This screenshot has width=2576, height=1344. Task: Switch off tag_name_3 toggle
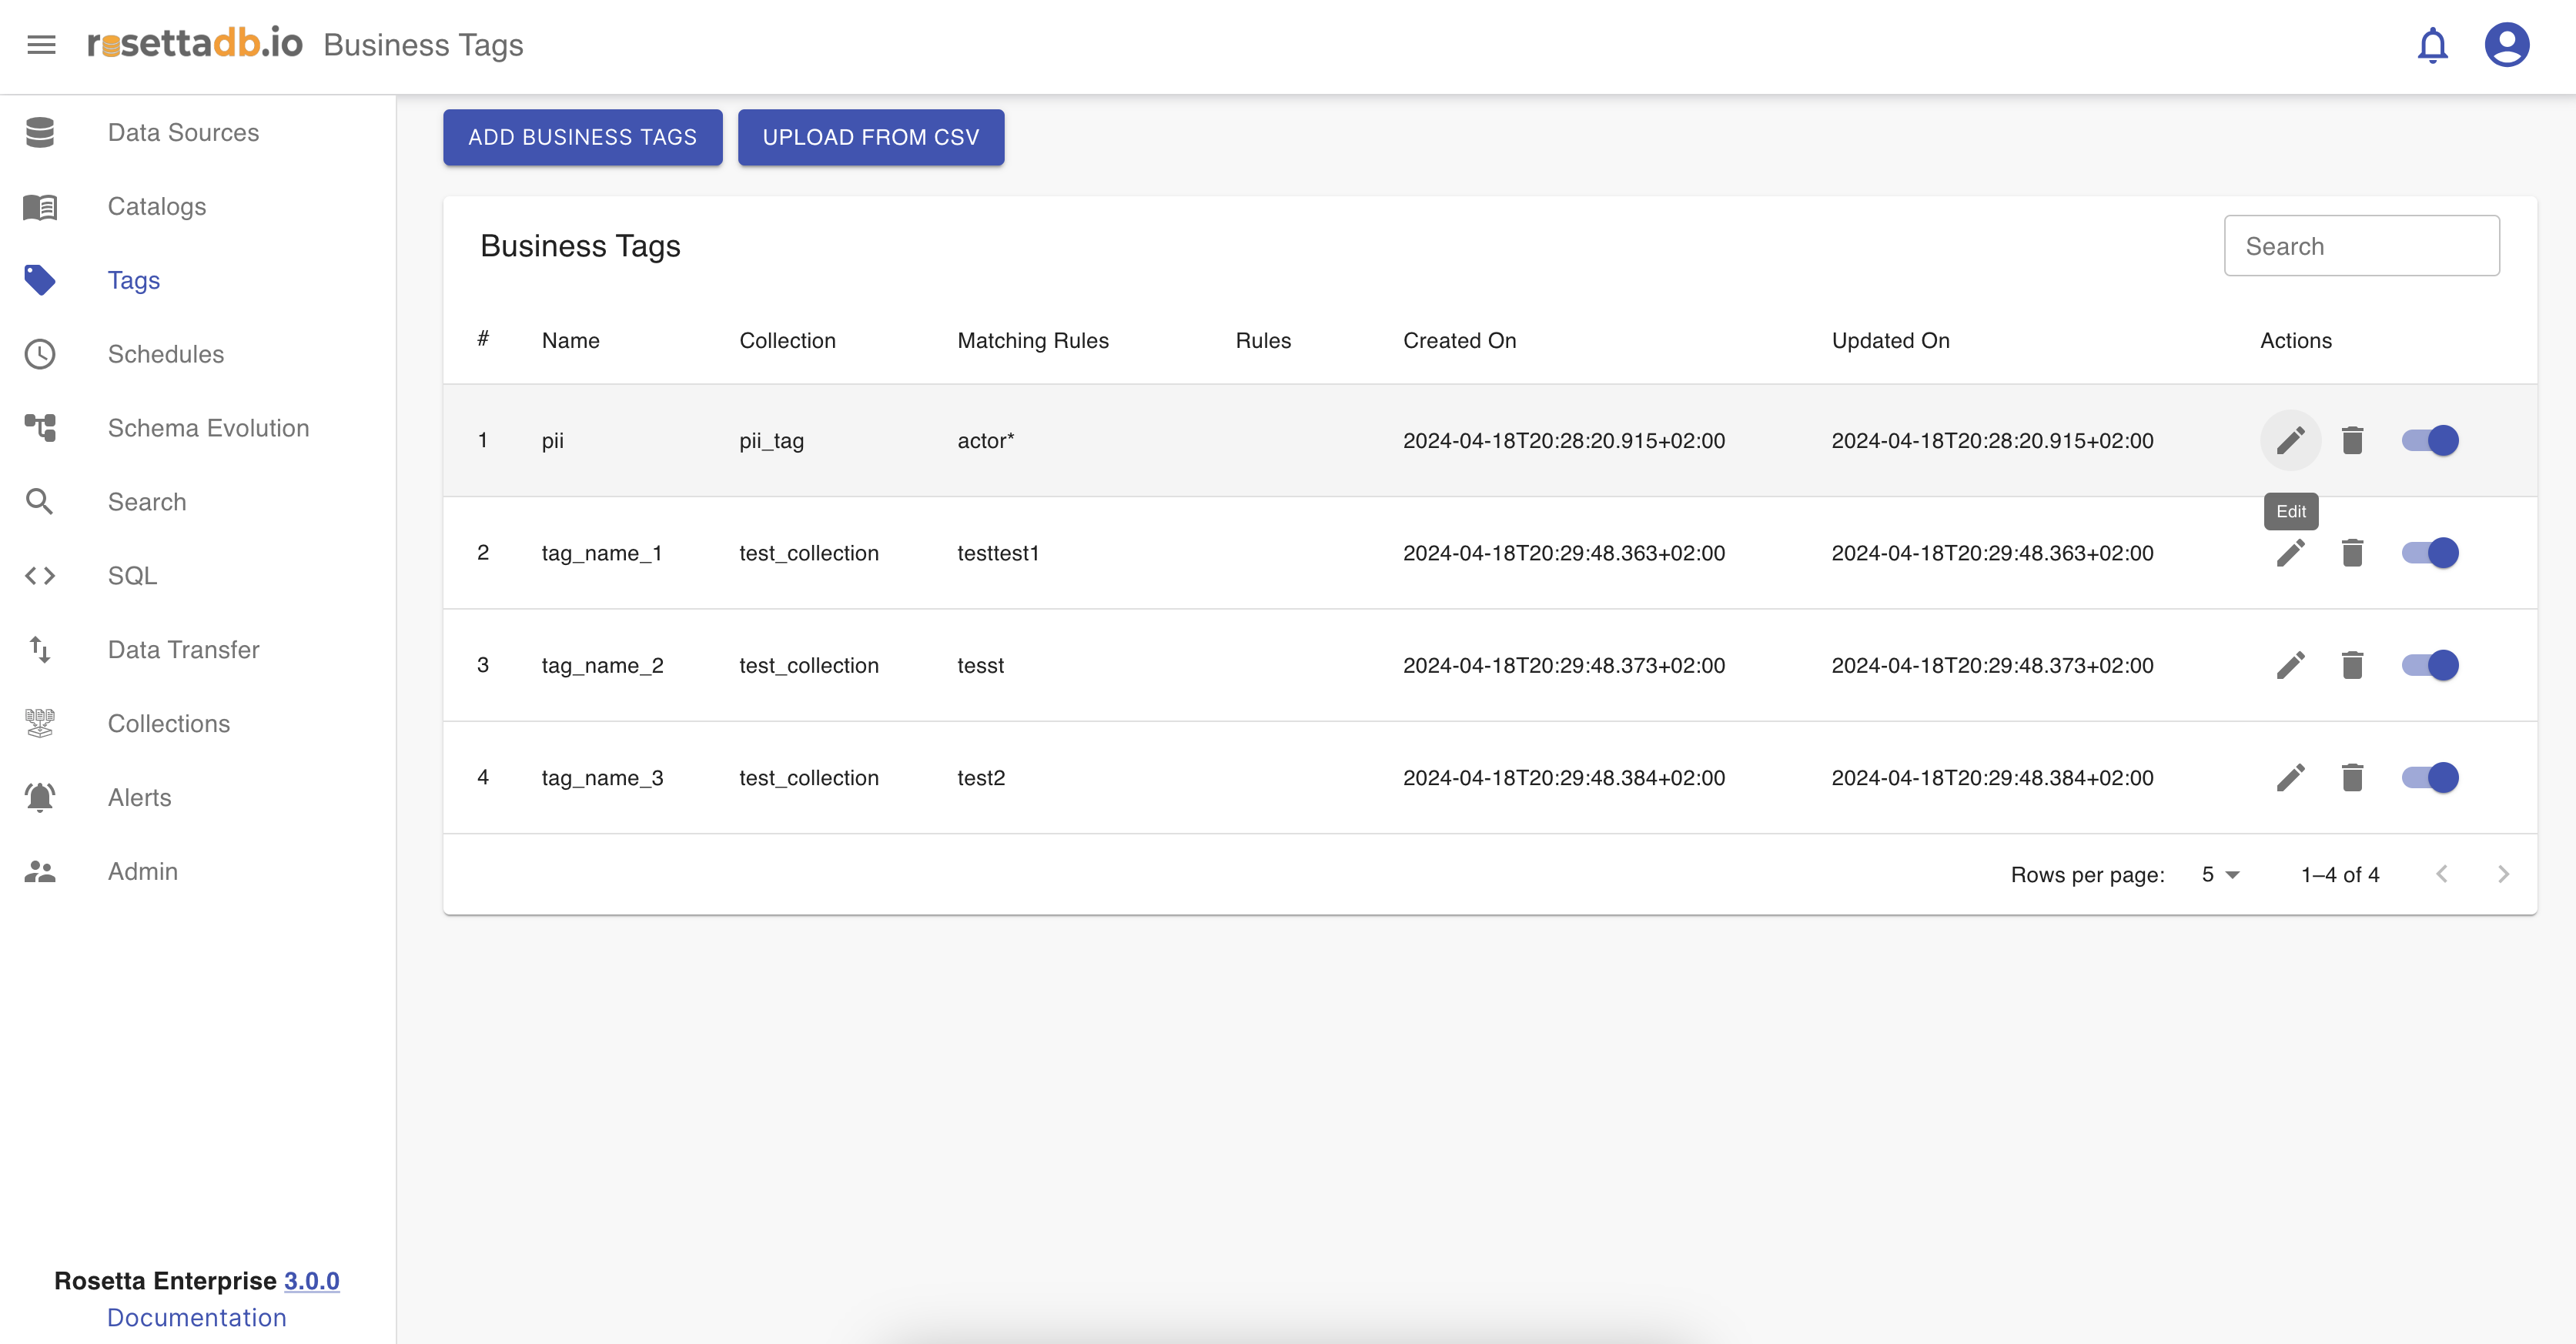tap(2430, 777)
